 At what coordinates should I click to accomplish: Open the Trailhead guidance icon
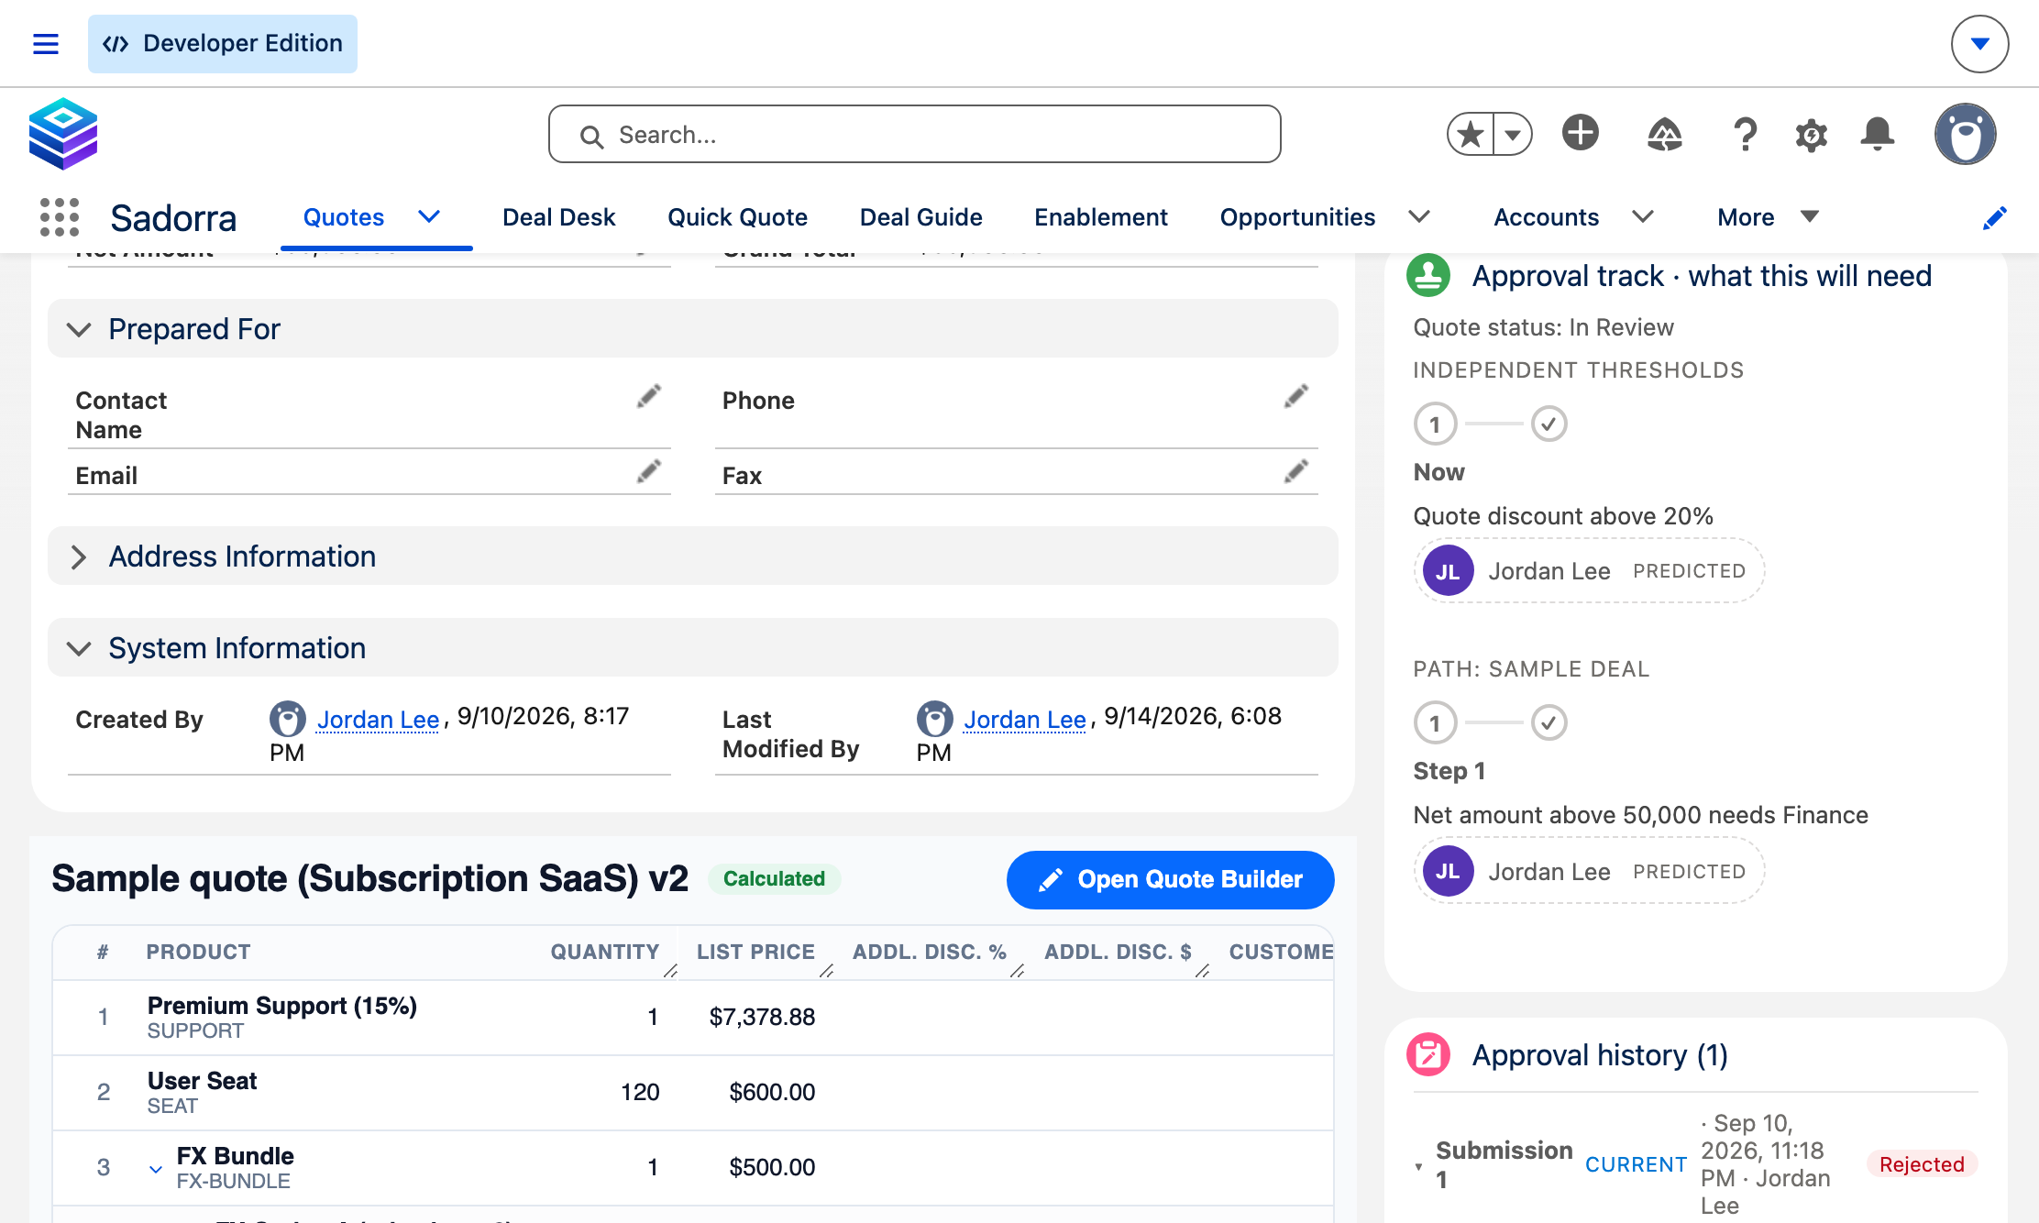point(1664,135)
